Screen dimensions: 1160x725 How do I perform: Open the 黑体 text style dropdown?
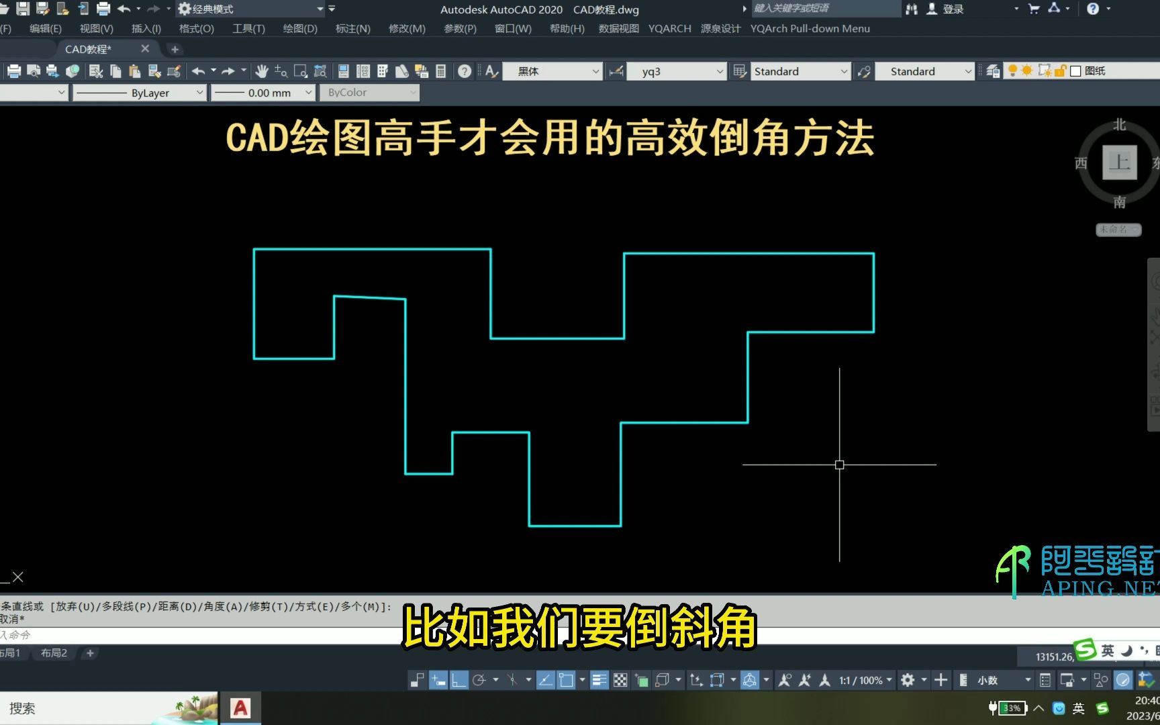(551, 71)
